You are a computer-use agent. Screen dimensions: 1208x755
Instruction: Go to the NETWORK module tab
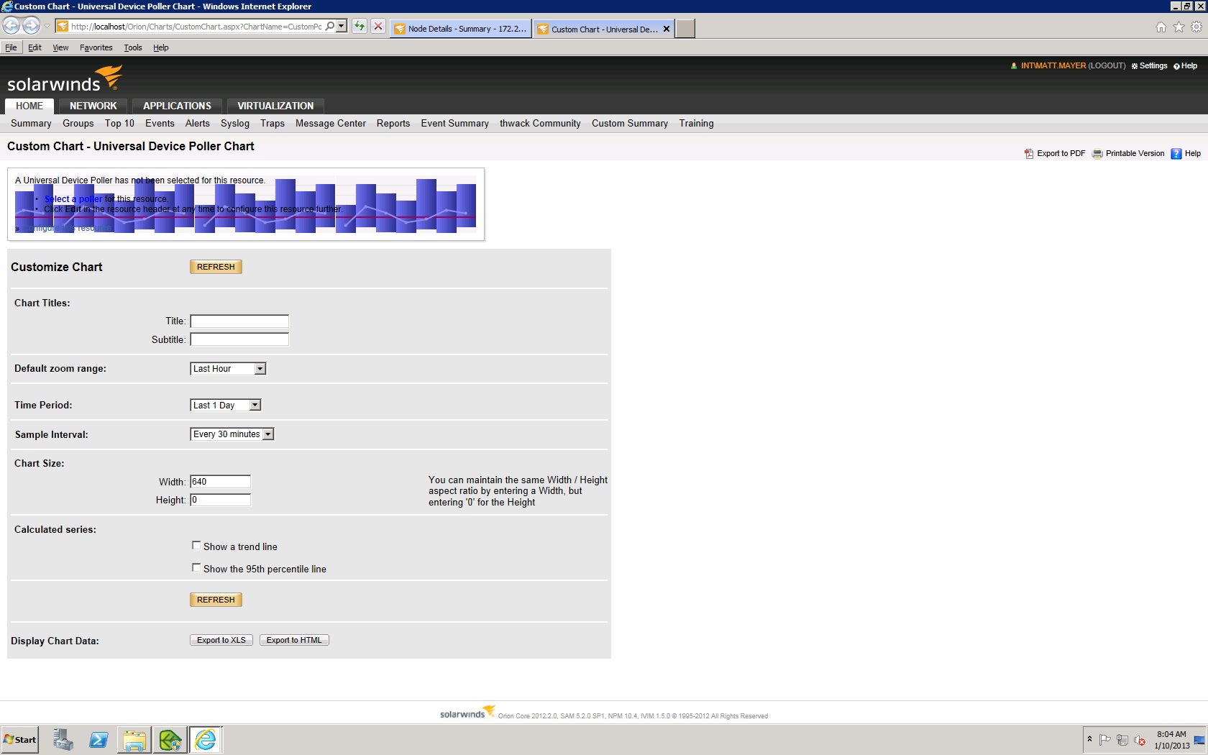point(93,106)
